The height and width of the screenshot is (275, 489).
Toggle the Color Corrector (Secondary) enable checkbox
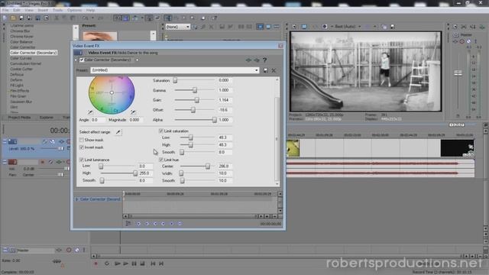coord(82,60)
